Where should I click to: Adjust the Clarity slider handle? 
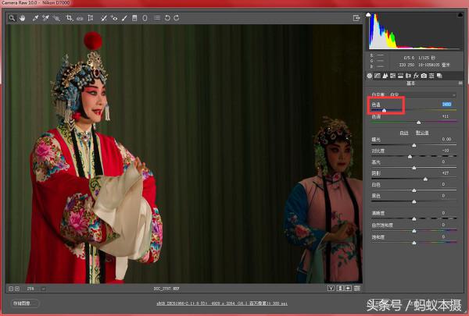pos(414,219)
